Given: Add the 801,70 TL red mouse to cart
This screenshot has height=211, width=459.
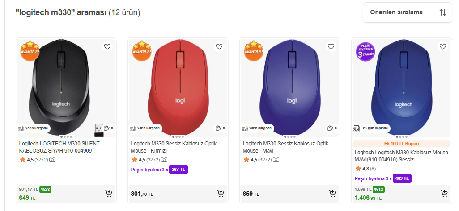Looking at the screenshot, I should pyautogui.click(x=221, y=193).
